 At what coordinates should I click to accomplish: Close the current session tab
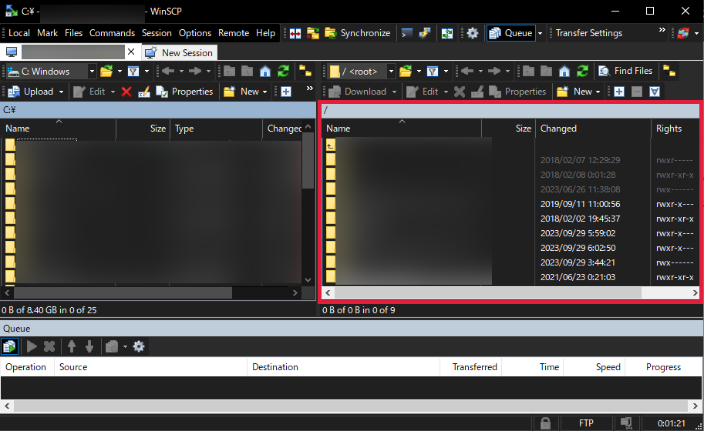pos(130,52)
